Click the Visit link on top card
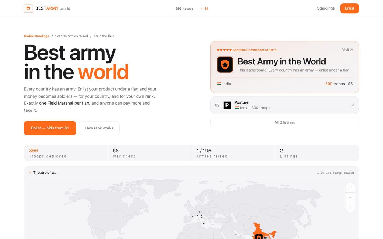Image resolution: width=383 pixels, height=239 pixels. [347, 50]
